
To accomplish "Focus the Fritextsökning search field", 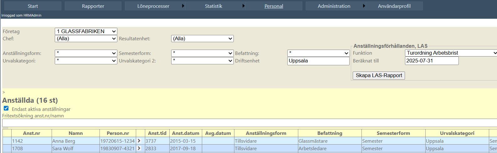I will [247, 123].
